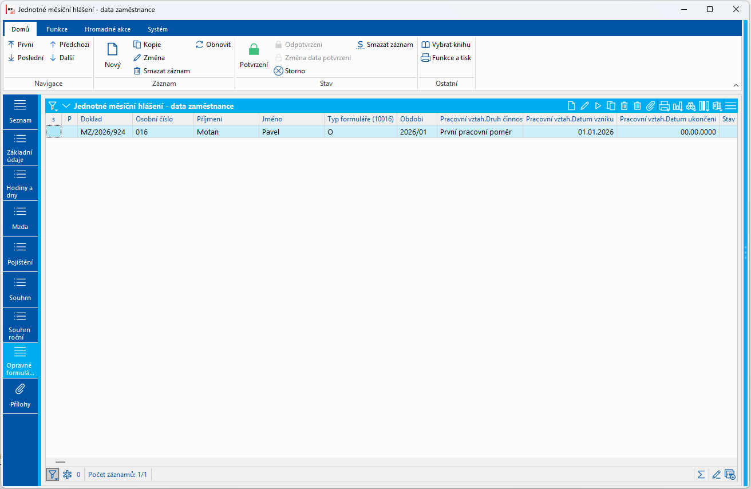Screen dimensions: 751x489
Task: Open the Funkce ribbon tab
Action: pyautogui.click(x=57, y=29)
